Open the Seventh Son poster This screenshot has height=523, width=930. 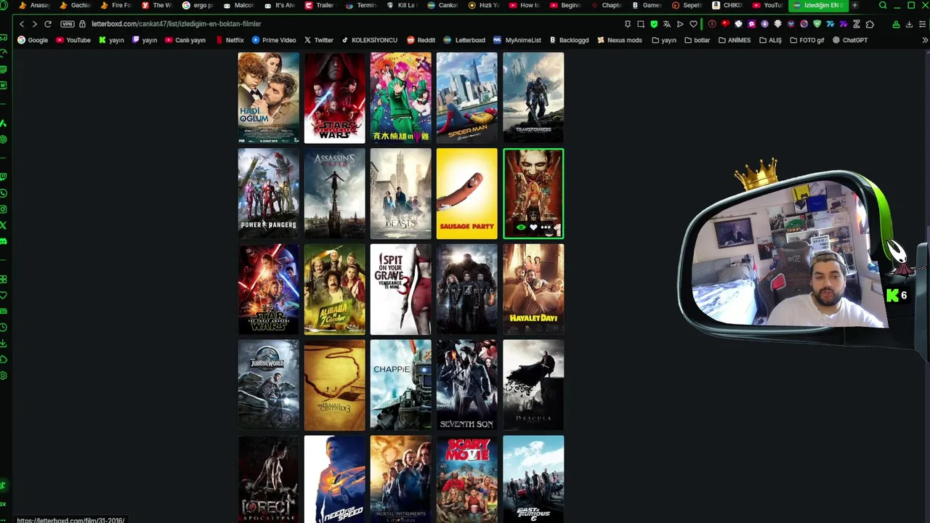point(467,386)
